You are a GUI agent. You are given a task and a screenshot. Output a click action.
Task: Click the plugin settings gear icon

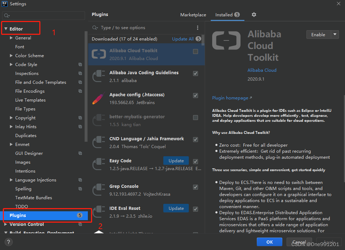[254, 15]
